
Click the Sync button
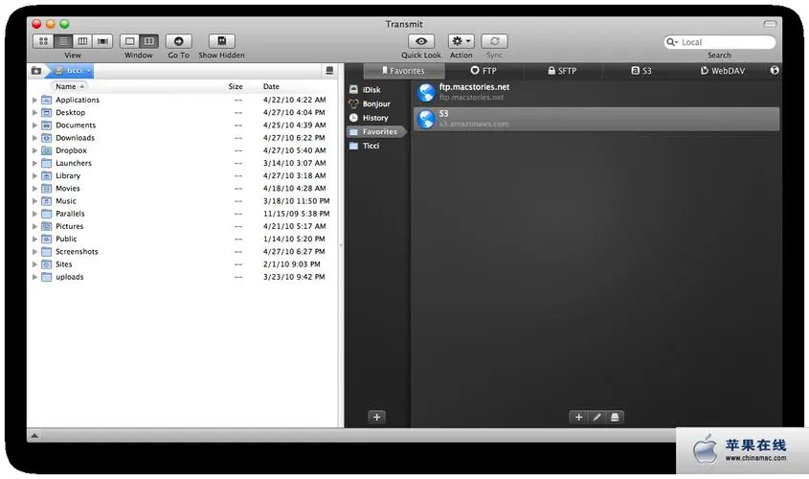click(x=494, y=41)
